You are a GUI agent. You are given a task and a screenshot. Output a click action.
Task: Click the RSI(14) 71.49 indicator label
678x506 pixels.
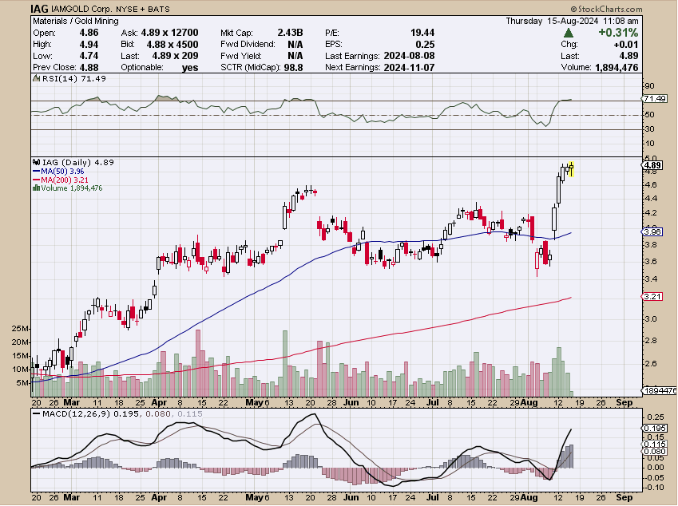(74, 79)
